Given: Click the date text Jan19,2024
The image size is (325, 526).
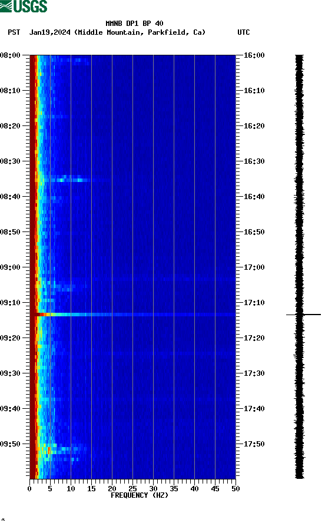Looking at the screenshot, I should point(49,32).
